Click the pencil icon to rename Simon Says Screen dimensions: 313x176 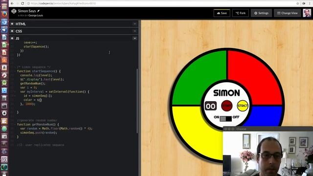coord(38,11)
